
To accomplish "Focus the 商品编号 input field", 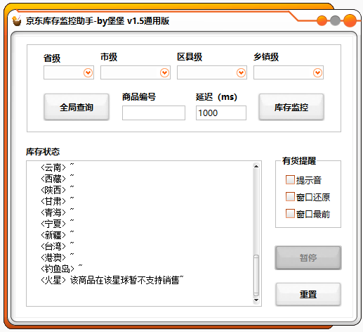I will pyautogui.click(x=154, y=113).
